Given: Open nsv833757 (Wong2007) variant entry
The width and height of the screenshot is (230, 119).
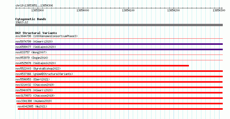Looking at the screenshot, I should point(31,52).
